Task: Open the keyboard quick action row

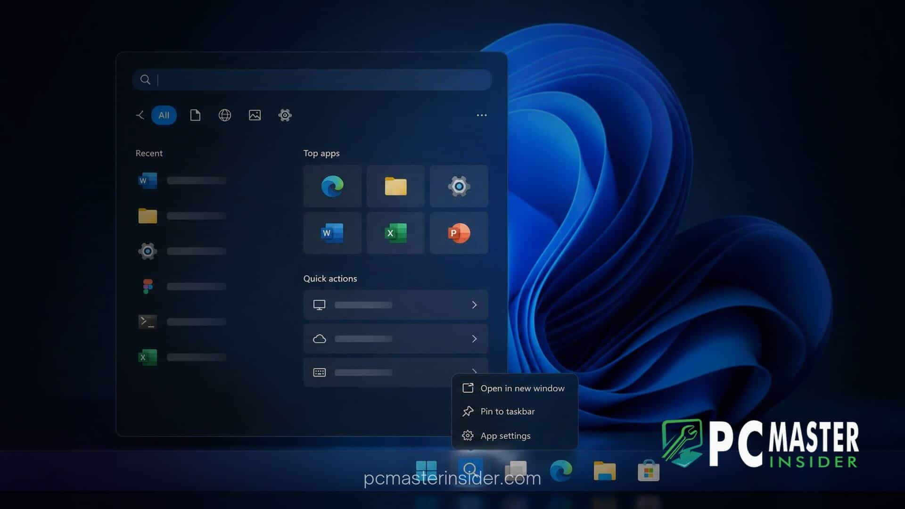Action: click(x=395, y=372)
